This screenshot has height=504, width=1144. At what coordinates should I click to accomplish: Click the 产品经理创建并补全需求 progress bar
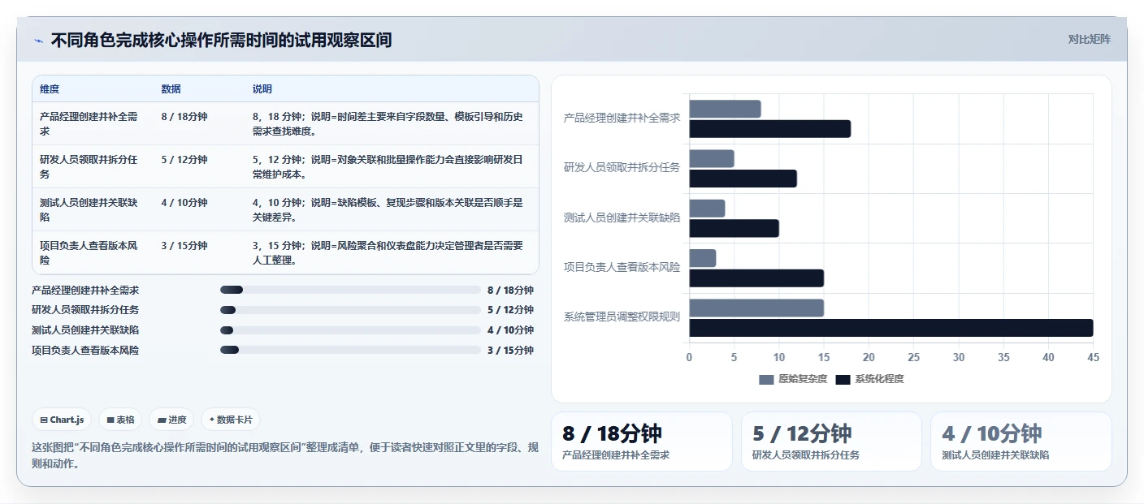click(x=350, y=290)
